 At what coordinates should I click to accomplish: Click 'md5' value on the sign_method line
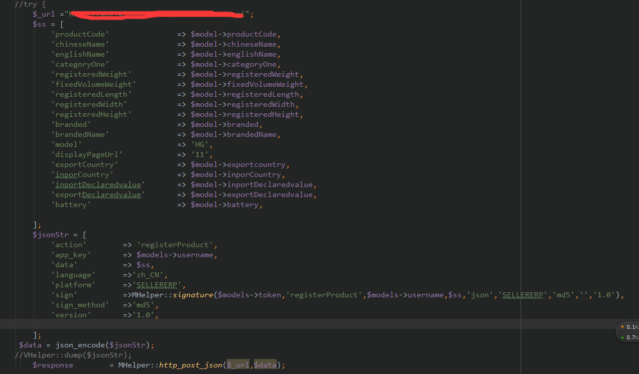click(x=143, y=305)
